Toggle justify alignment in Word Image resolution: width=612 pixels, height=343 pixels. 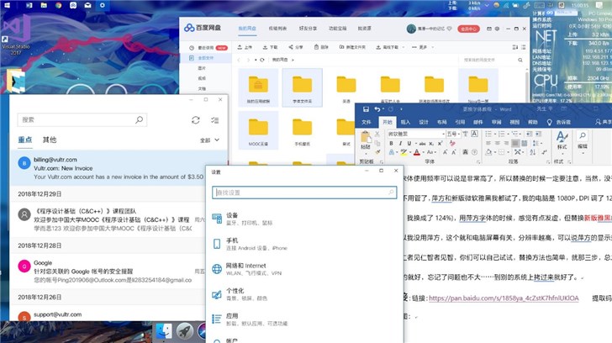(x=515, y=143)
